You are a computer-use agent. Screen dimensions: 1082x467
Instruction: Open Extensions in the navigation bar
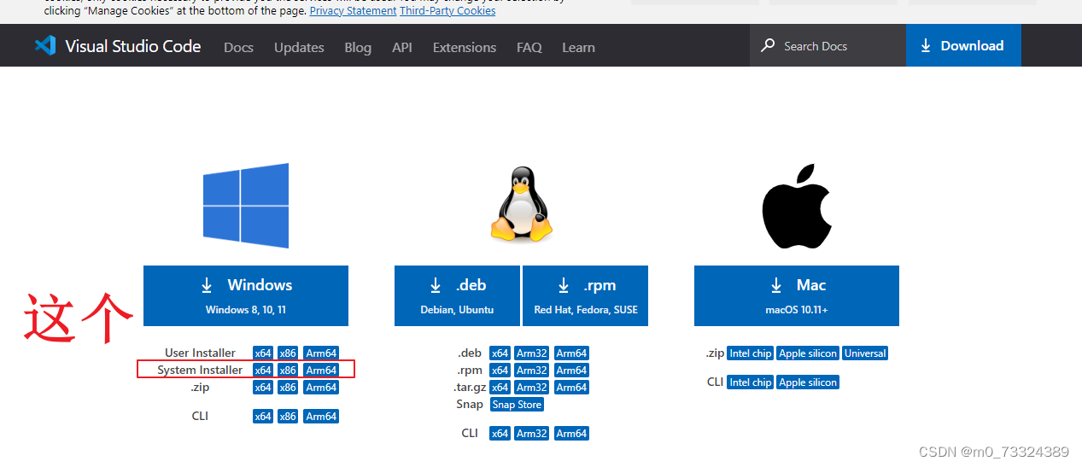point(465,47)
